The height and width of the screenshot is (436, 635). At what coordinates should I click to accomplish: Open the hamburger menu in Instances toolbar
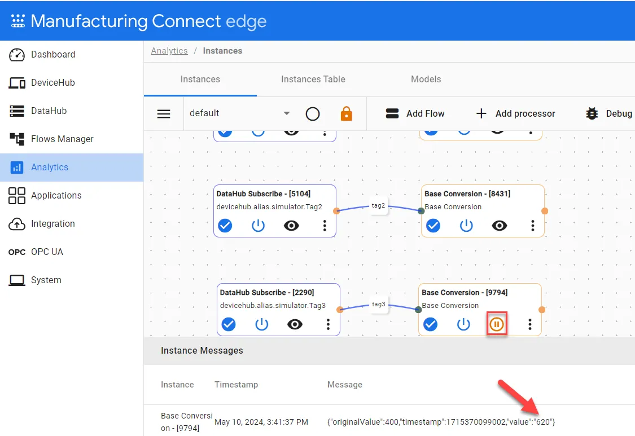click(164, 114)
